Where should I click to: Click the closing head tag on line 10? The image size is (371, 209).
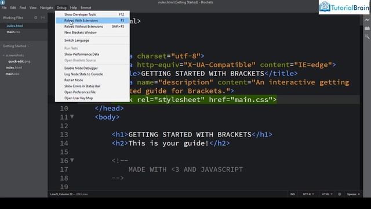click(x=109, y=109)
